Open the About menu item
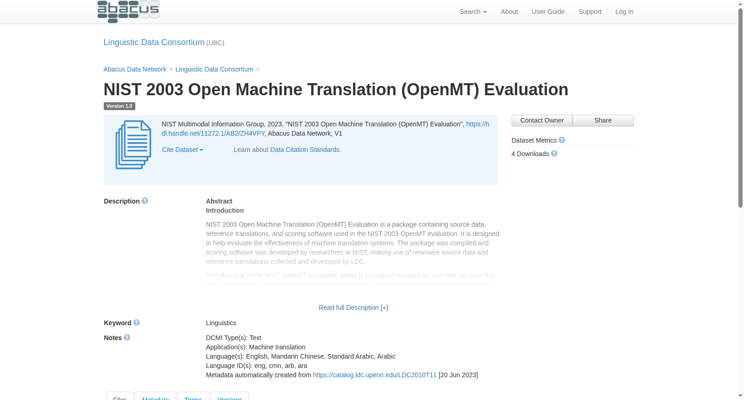The image size is (744, 400). coord(509,12)
